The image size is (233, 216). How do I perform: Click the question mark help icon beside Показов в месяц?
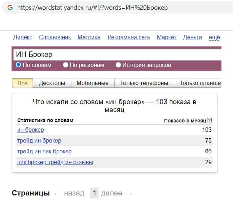[x=210, y=120]
